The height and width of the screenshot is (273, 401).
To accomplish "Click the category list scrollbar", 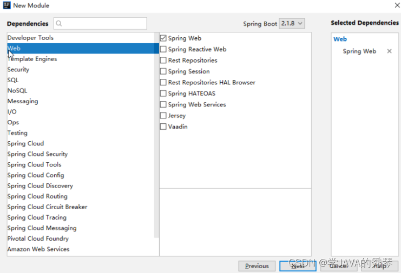I will pos(156,135).
